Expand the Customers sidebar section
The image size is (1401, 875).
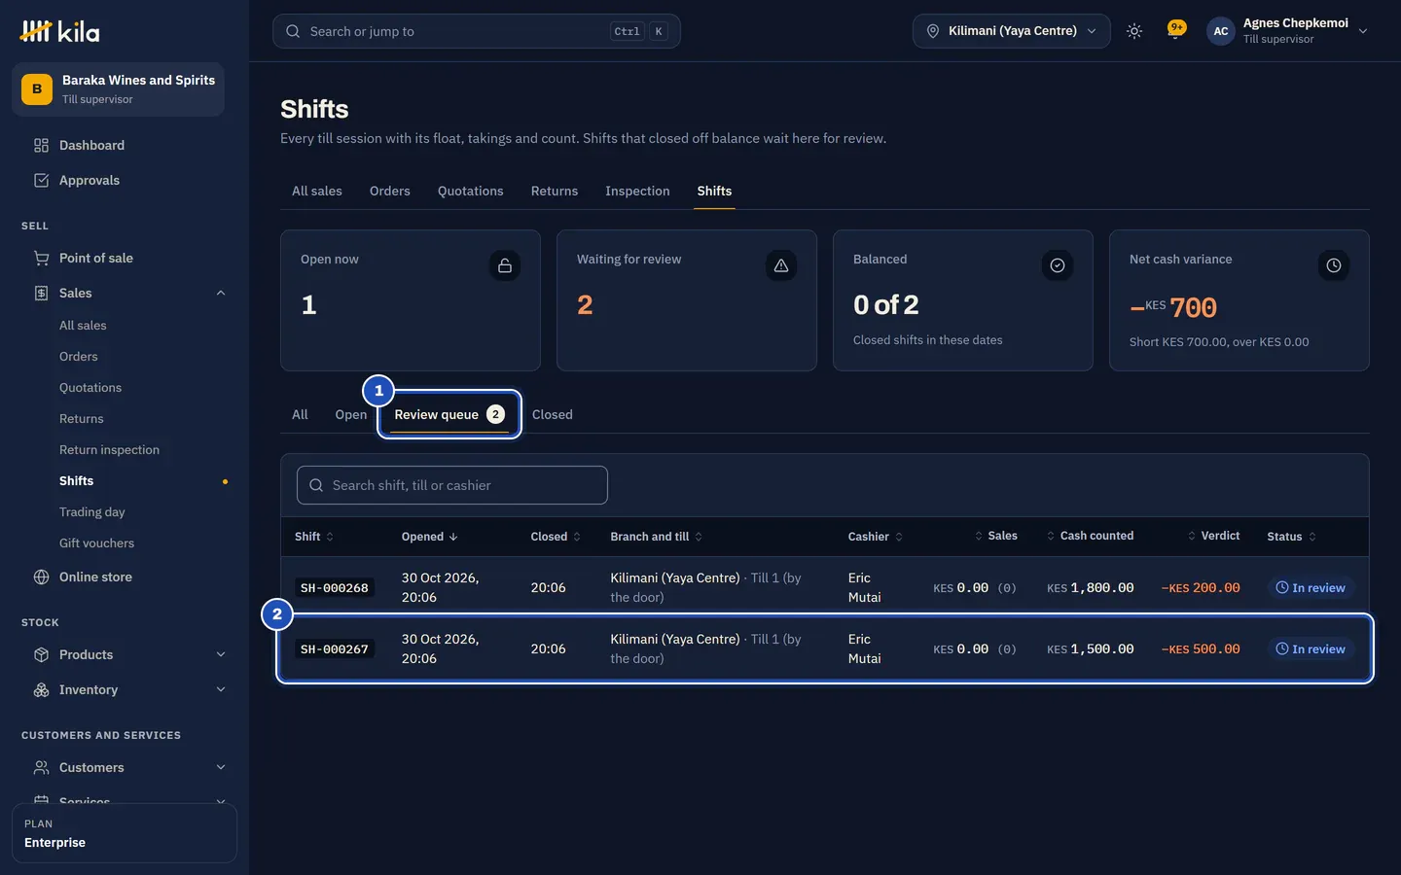pyautogui.click(x=221, y=767)
